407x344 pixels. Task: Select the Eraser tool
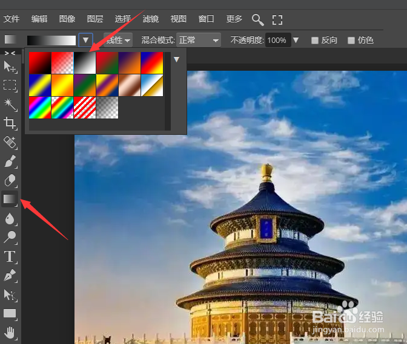pos(10,180)
